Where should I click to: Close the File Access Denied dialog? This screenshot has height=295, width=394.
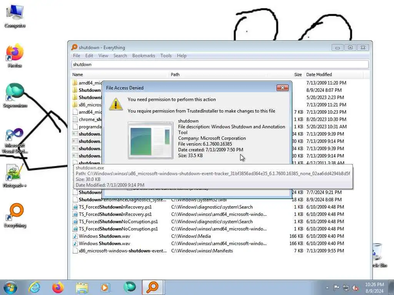click(282, 88)
